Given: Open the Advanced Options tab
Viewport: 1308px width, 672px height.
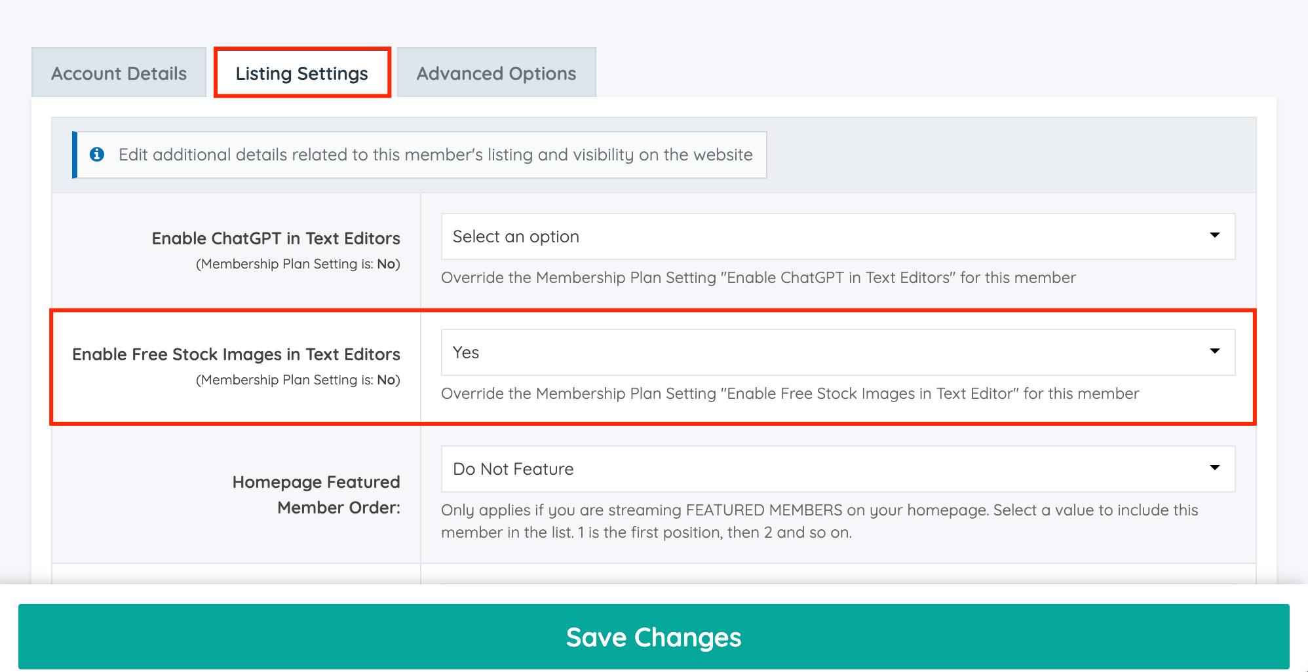Looking at the screenshot, I should 496,73.
